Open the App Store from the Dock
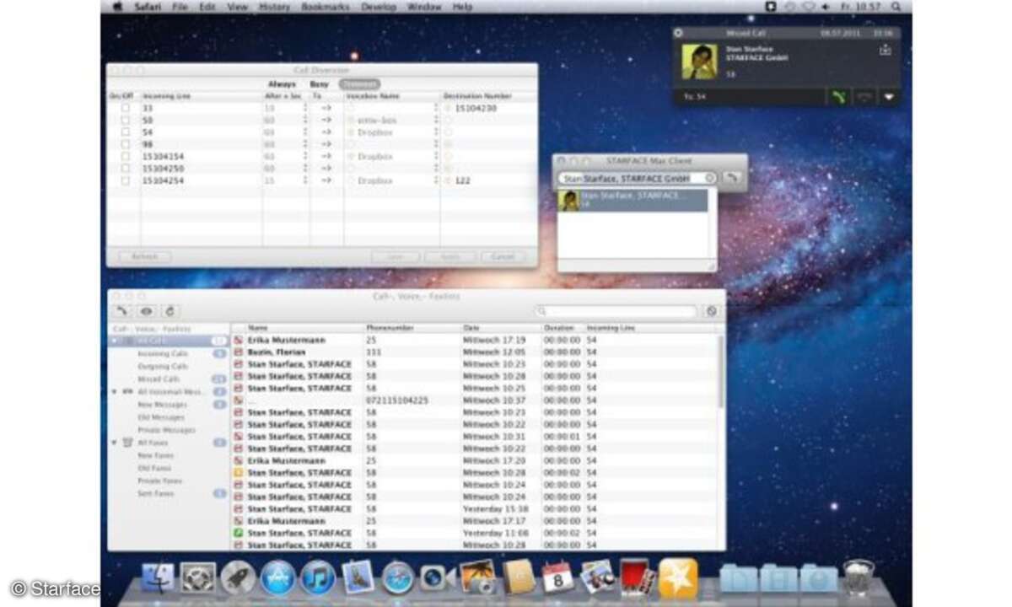Image resolution: width=1012 pixels, height=607 pixels. click(x=277, y=578)
